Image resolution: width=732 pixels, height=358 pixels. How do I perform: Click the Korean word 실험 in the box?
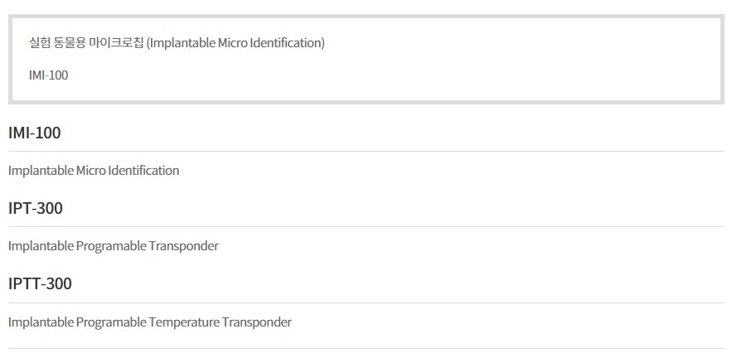click(39, 43)
